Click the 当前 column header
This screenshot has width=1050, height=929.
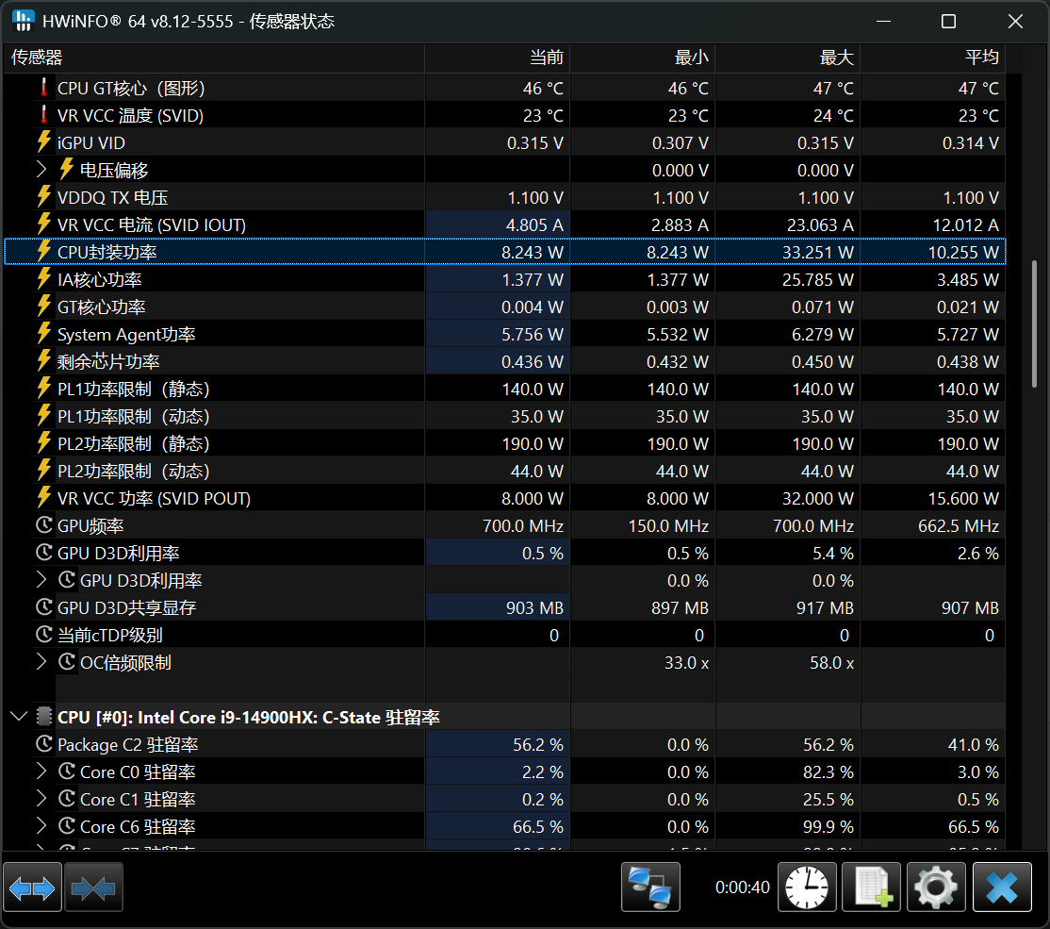click(x=498, y=58)
